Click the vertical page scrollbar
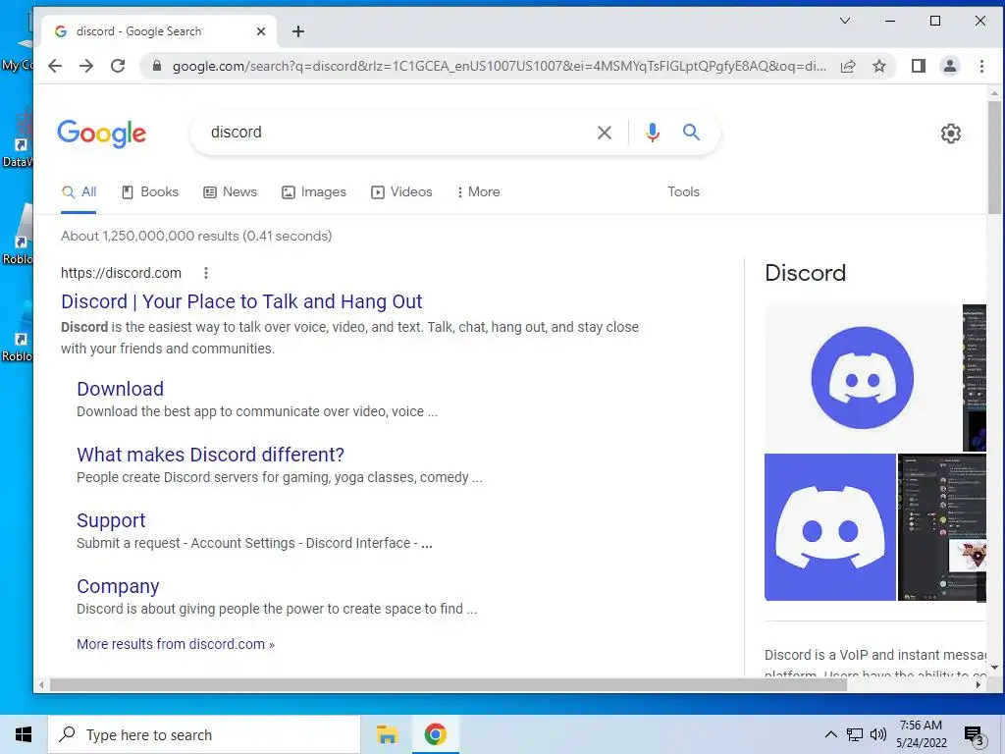The height and width of the screenshot is (754, 1005). click(x=994, y=158)
